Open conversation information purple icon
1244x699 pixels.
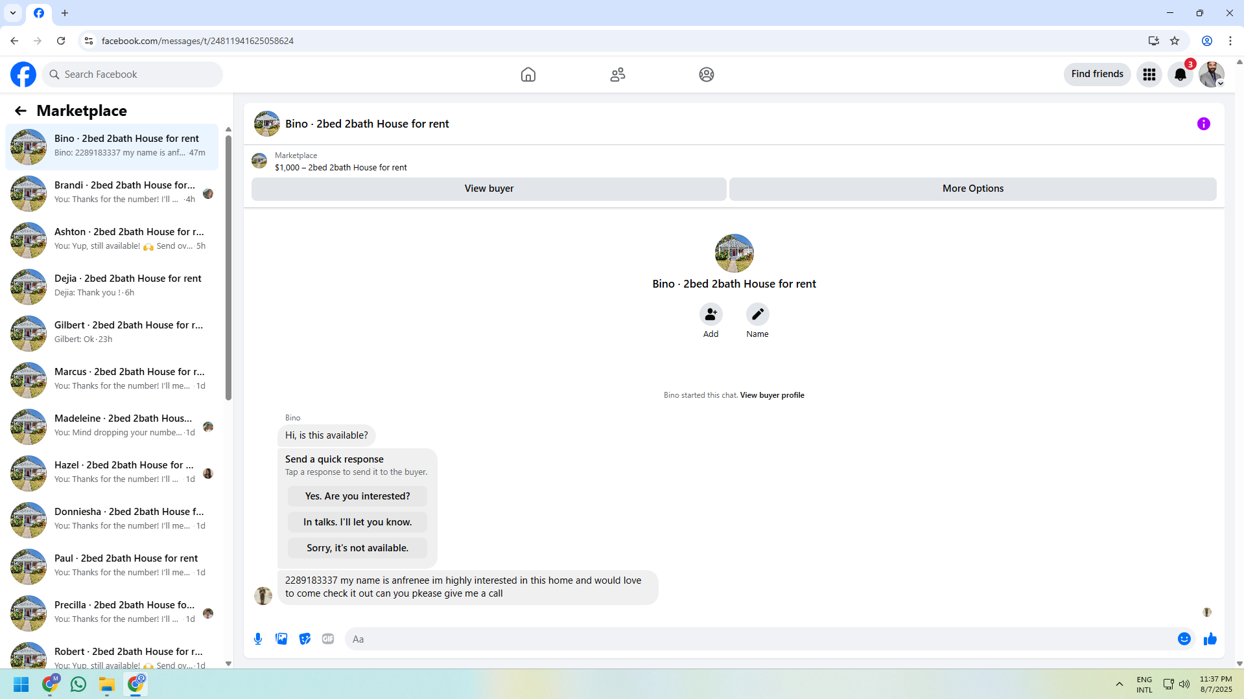click(1204, 124)
